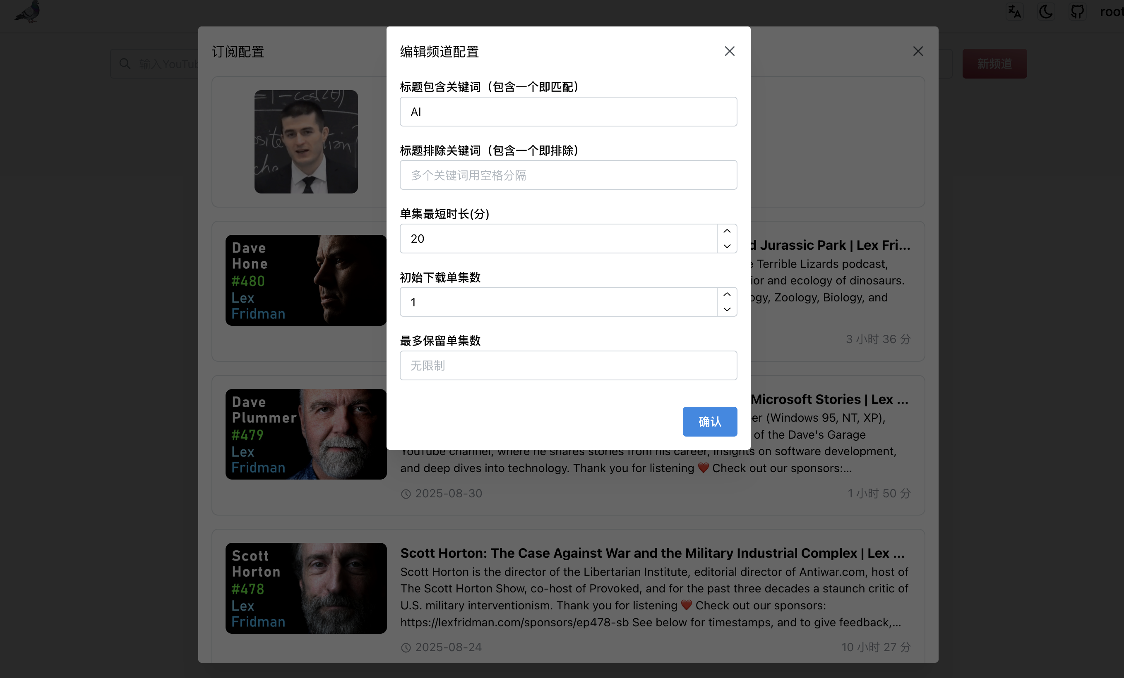Open the Scott Horton episode title
Image resolution: width=1124 pixels, height=678 pixels.
(x=652, y=553)
